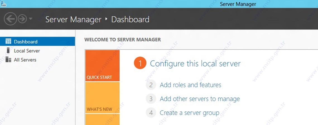The width and height of the screenshot is (318, 125).
Task: Open Add roles and features
Action: (x=191, y=85)
